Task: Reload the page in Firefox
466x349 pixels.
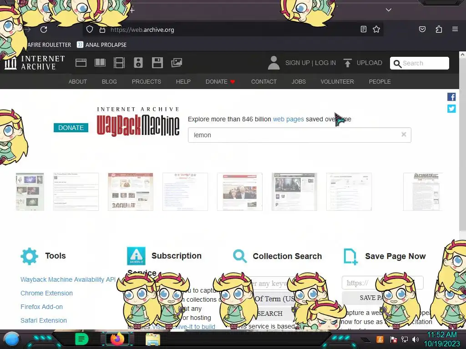Action: point(44,30)
